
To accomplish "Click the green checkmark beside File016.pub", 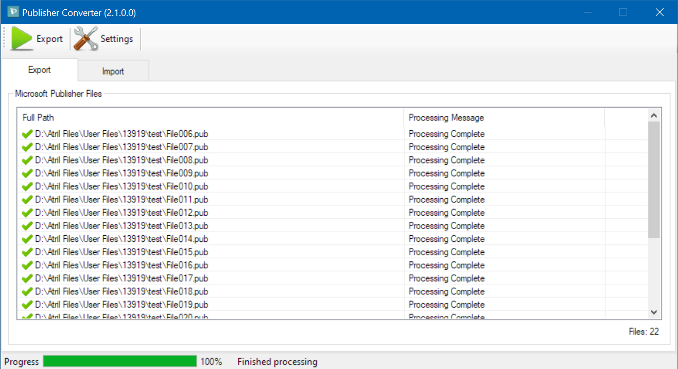I will 27,266.
